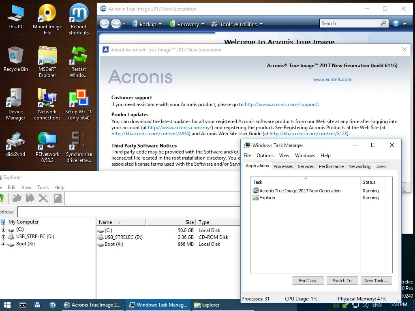Open the volume icon in the system tray
Screen dimensions: 415x311
pos(365,305)
